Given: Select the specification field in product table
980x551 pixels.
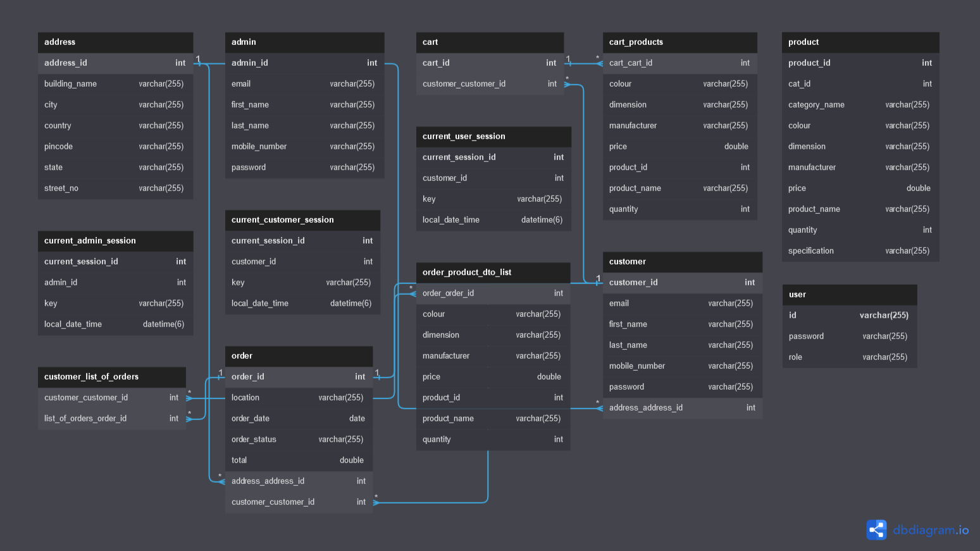Looking at the screenshot, I should 860,251.
